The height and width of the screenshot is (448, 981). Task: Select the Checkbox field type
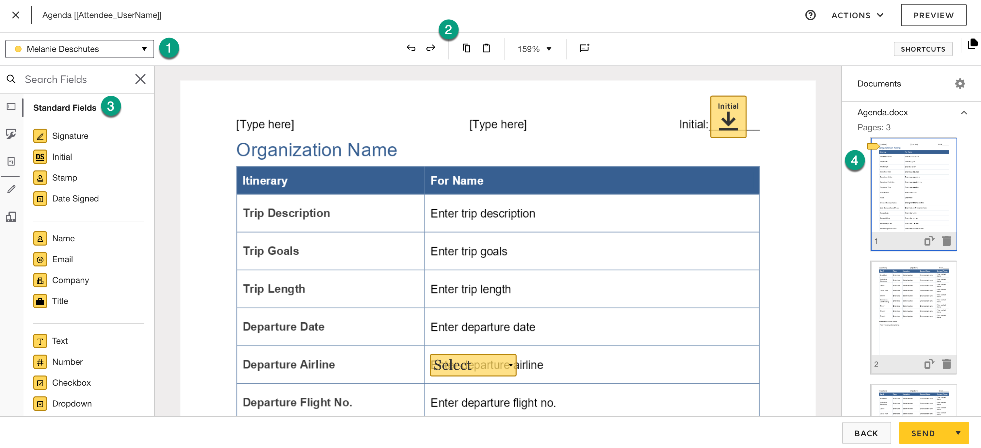coord(71,383)
